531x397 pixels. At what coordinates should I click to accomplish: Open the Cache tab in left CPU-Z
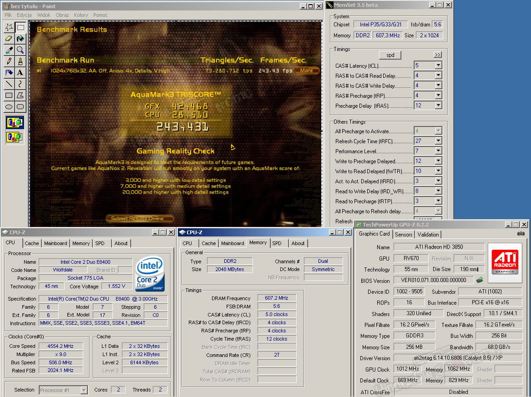32,243
